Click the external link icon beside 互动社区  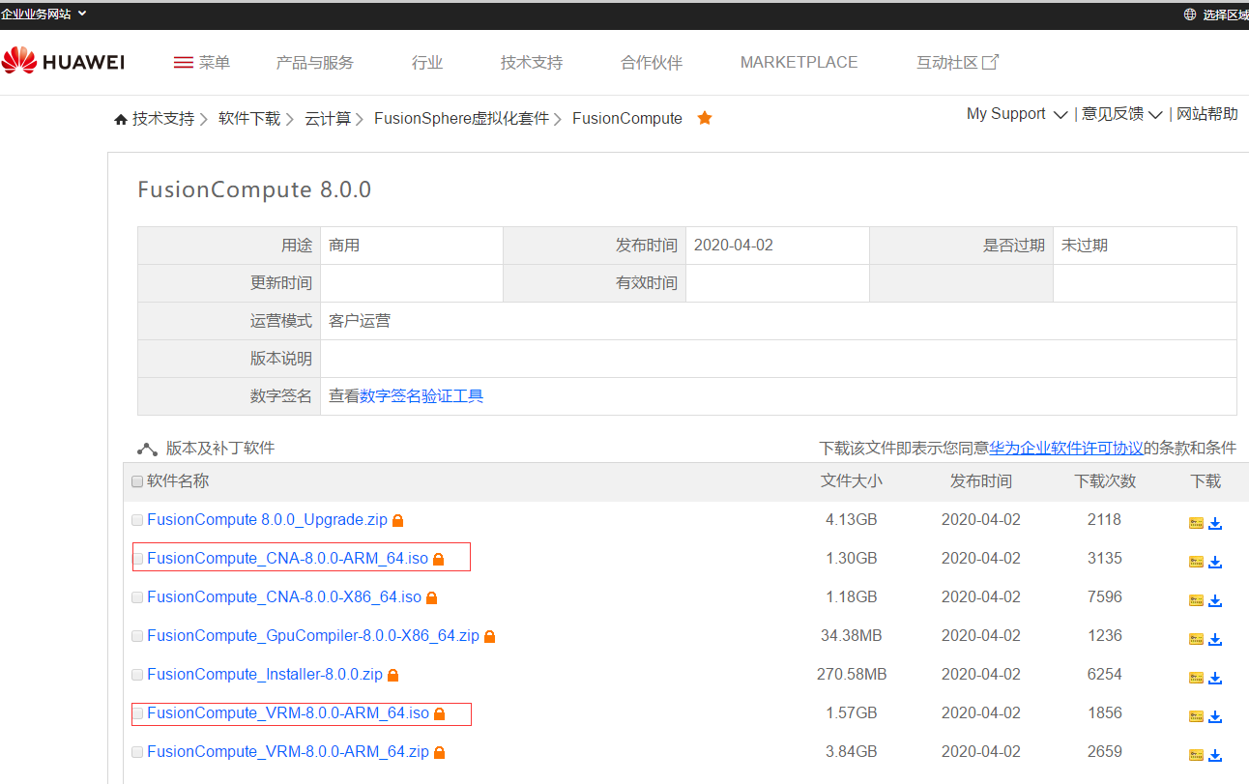coord(990,62)
